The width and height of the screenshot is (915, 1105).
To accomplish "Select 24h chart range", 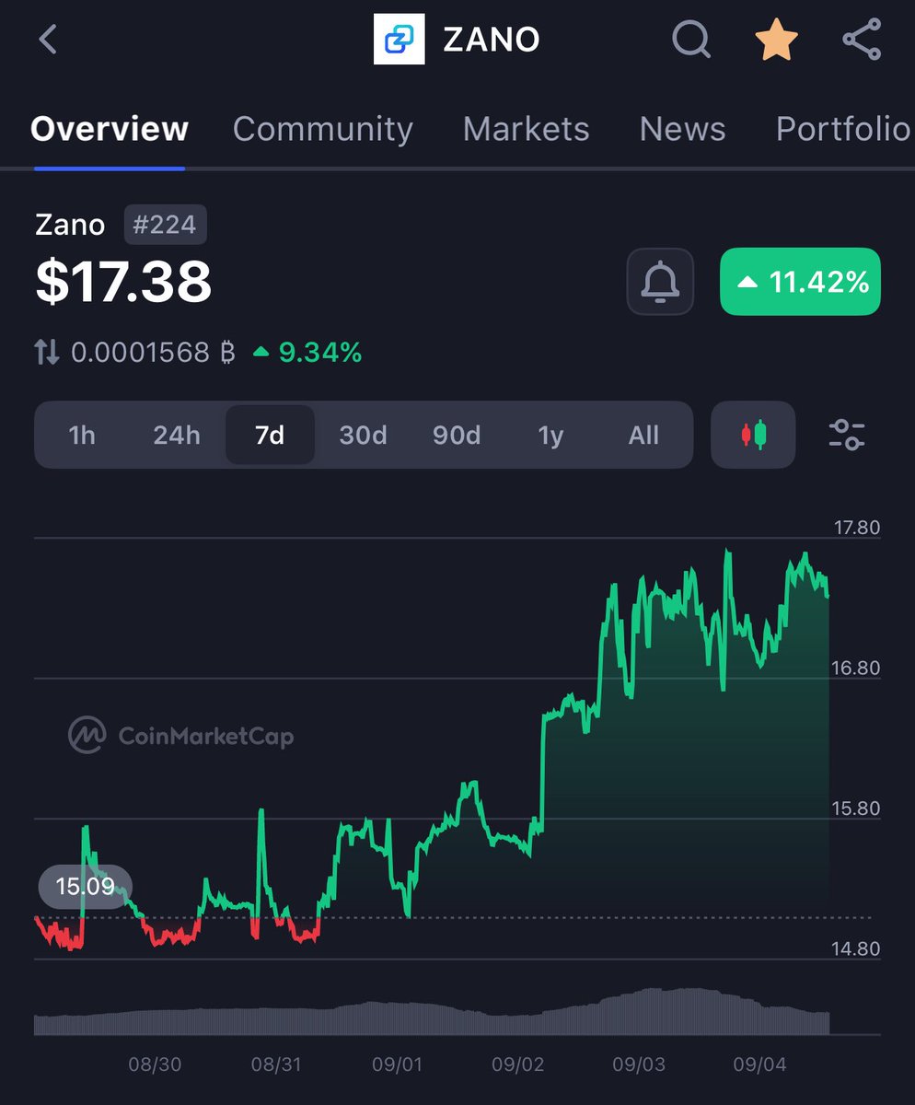I will click(176, 435).
